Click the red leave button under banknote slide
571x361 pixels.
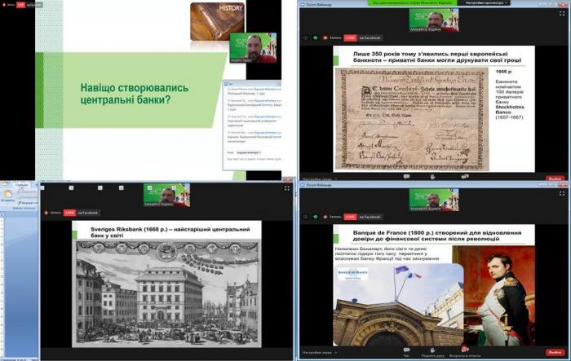tap(556, 178)
